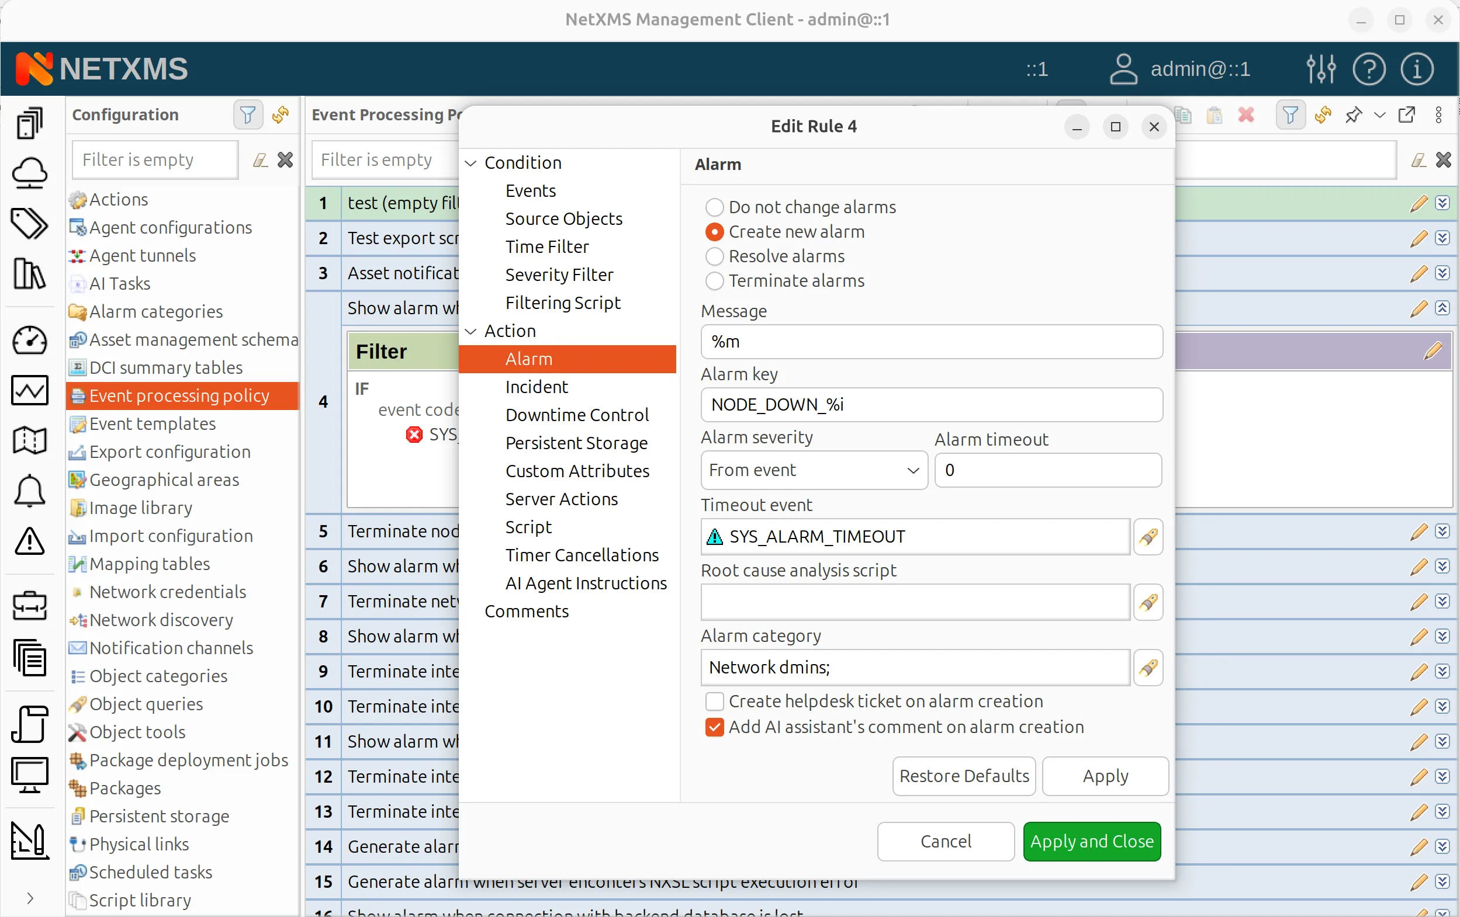Select Comments in the rule editor navigation

pyautogui.click(x=527, y=612)
